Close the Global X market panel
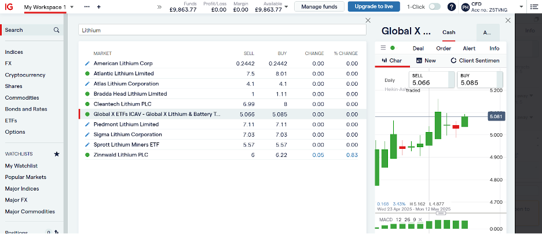 click(508, 20)
